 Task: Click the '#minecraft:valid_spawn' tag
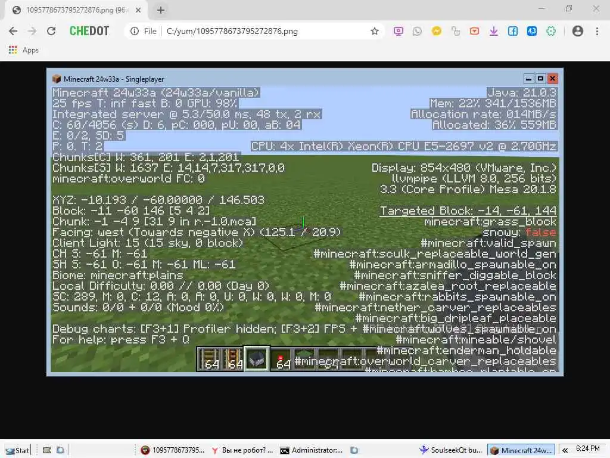coord(488,243)
